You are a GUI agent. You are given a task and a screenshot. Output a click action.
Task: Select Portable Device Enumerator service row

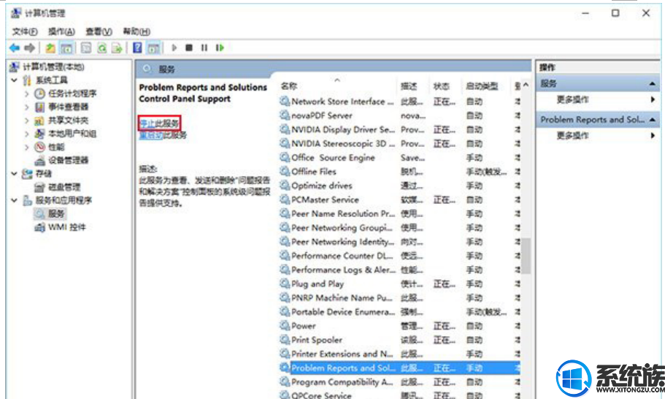pyautogui.click(x=399, y=311)
